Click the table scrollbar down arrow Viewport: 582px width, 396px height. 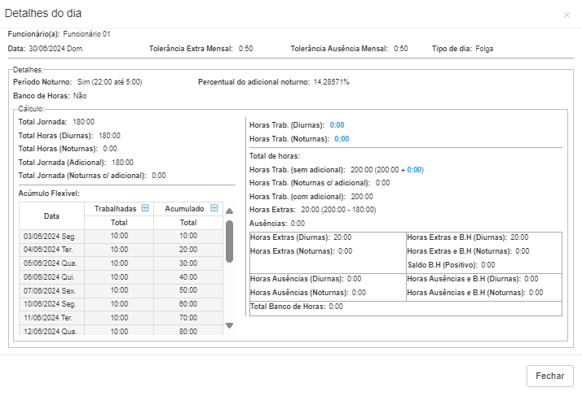point(229,326)
